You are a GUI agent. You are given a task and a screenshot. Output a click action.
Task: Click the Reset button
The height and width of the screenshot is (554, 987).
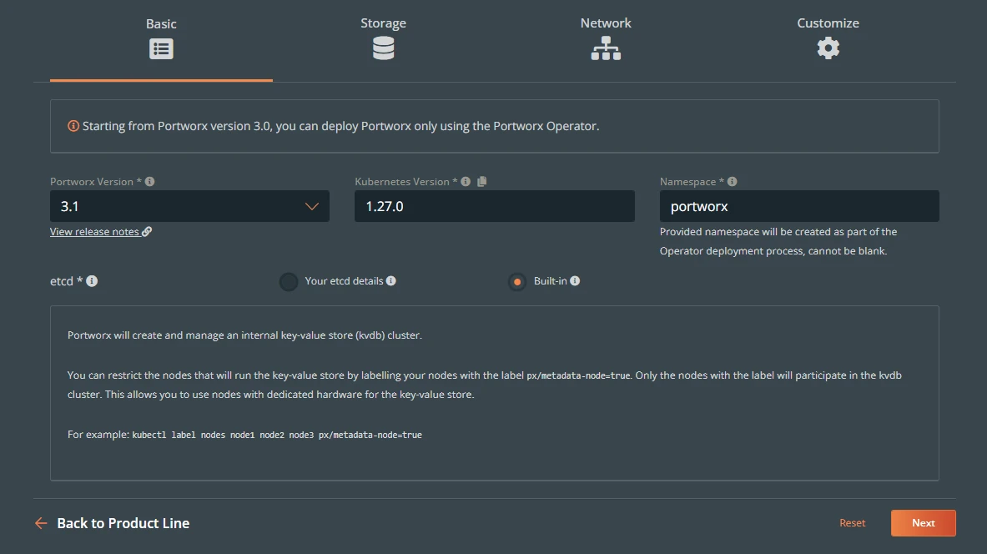coord(853,523)
